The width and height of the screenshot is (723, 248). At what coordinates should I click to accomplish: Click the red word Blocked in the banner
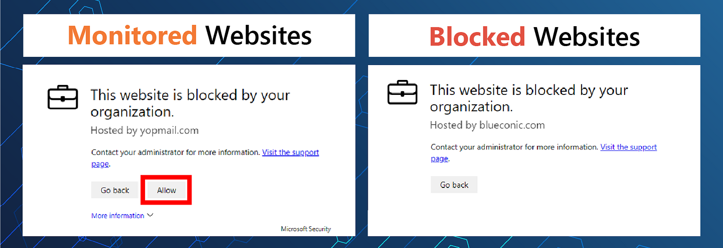[477, 37]
